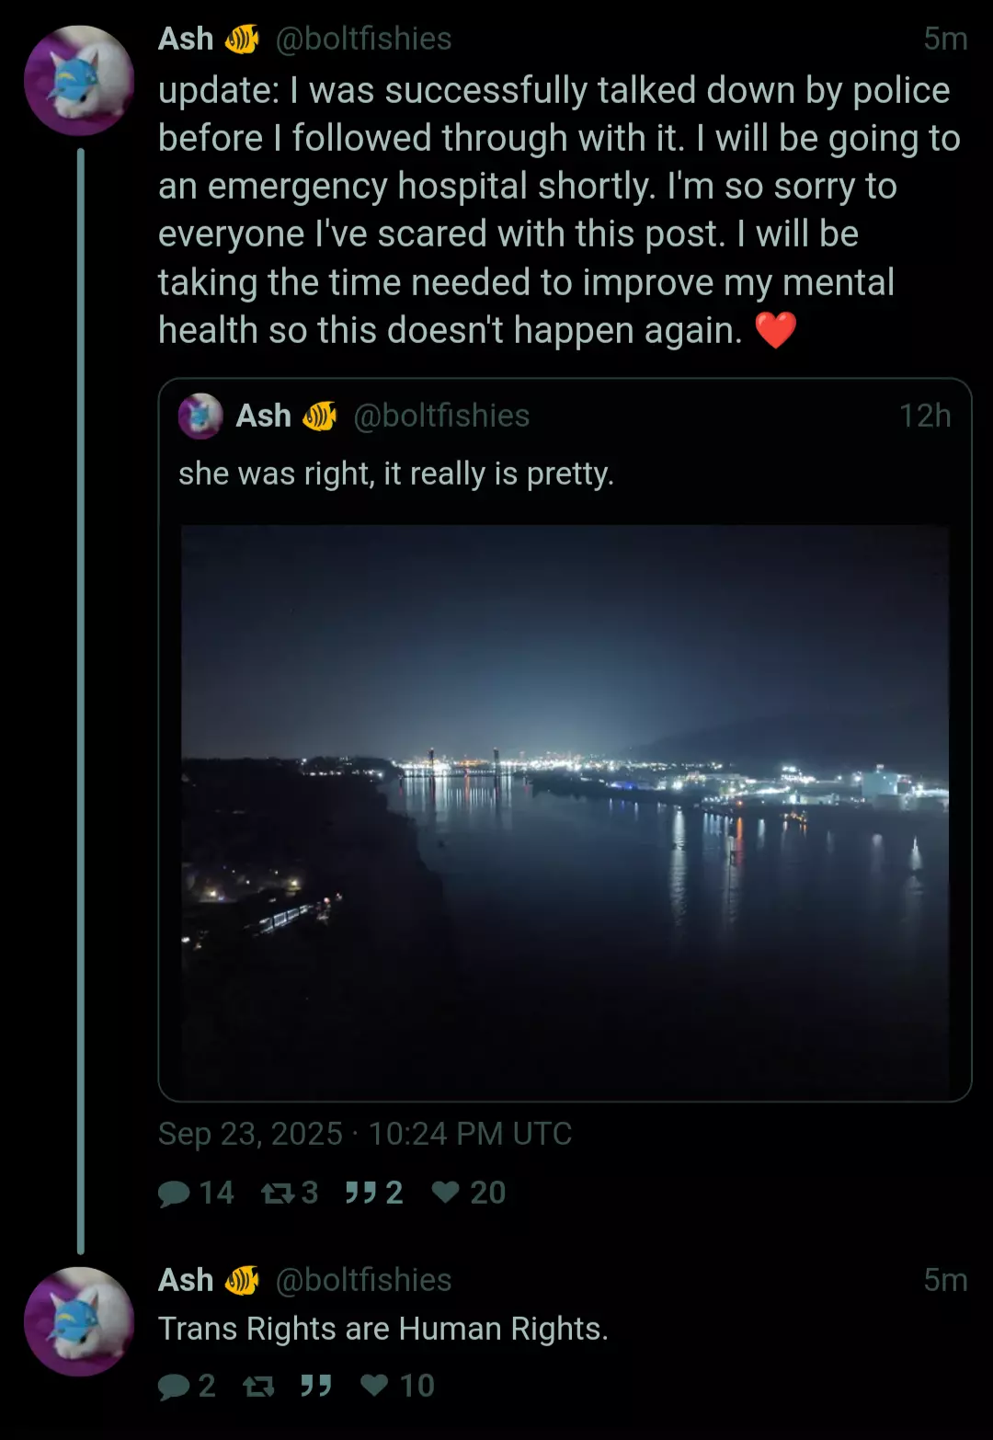Click the Ash display name on the bottom reply
The image size is (993, 1440).
coord(186,1280)
